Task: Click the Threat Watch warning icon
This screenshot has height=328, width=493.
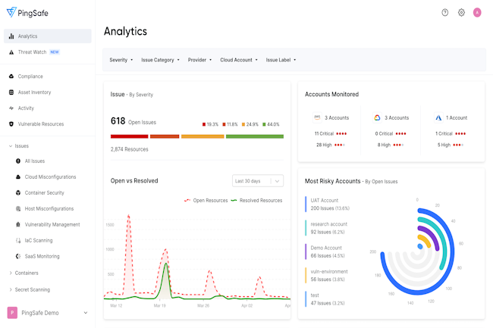Action: pos(11,52)
